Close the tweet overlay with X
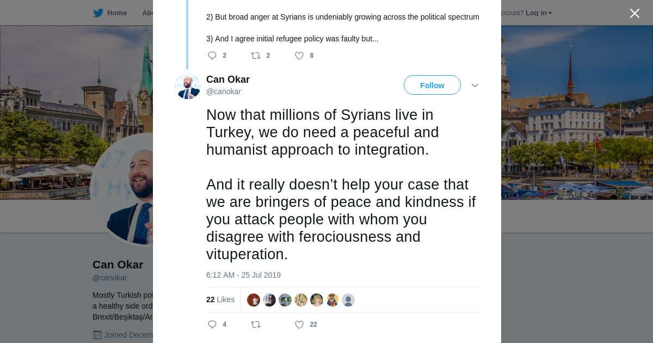653x343 pixels. tap(634, 14)
